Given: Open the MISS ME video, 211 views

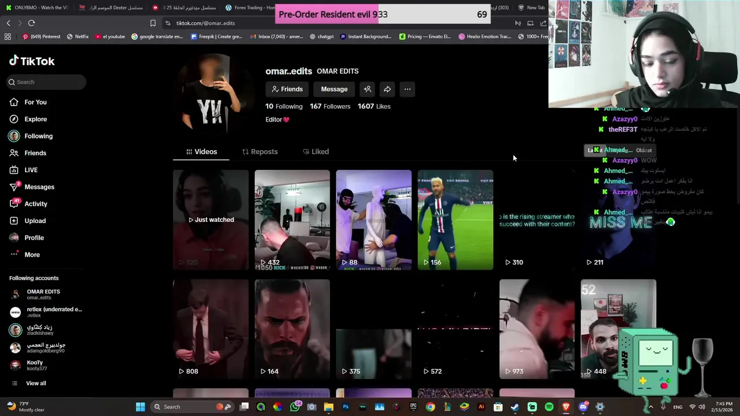Looking at the screenshot, I should [619, 220].
